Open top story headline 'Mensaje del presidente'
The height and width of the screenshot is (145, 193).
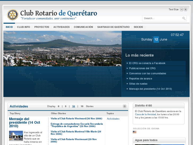click(x=24, y=122)
